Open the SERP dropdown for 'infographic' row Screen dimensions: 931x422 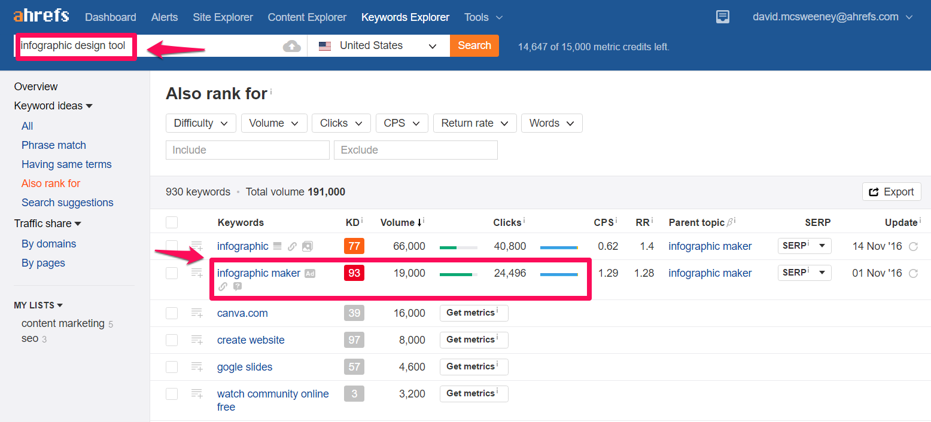(x=804, y=246)
